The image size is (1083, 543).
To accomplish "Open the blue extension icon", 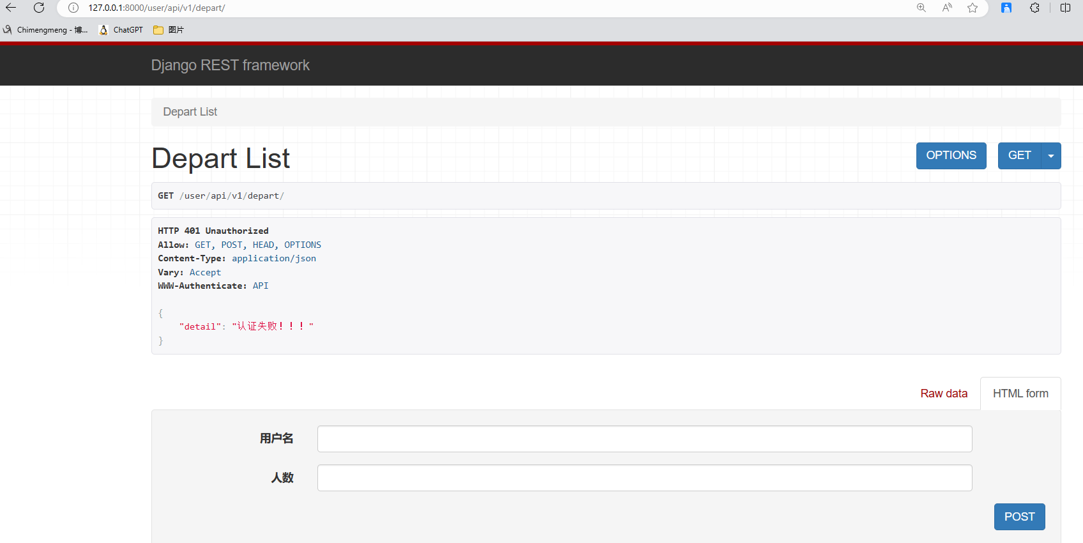I will [x=1006, y=8].
